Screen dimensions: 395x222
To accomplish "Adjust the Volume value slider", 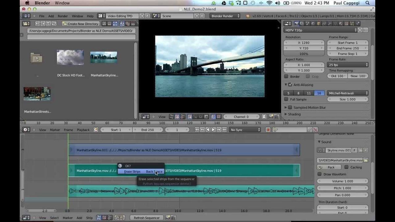I will pyautogui.click(x=342, y=181).
